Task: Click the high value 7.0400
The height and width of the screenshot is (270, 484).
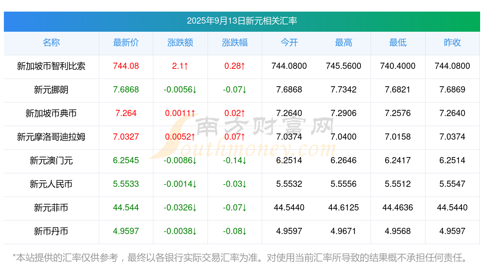Action: pos(343,137)
